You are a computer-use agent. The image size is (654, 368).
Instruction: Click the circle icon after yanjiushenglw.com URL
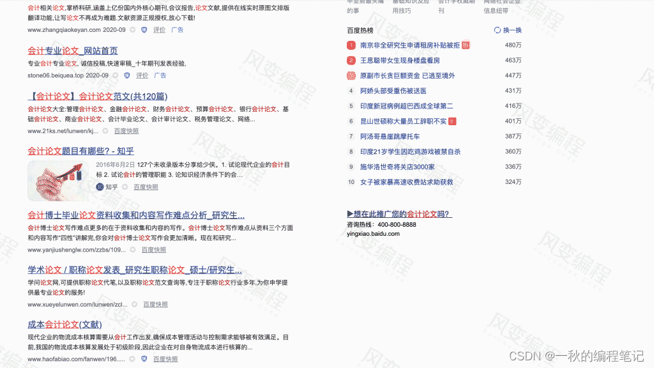pyautogui.click(x=133, y=250)
